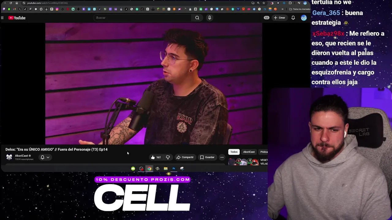Open File Explorer from the taskbar

point(165,169)
